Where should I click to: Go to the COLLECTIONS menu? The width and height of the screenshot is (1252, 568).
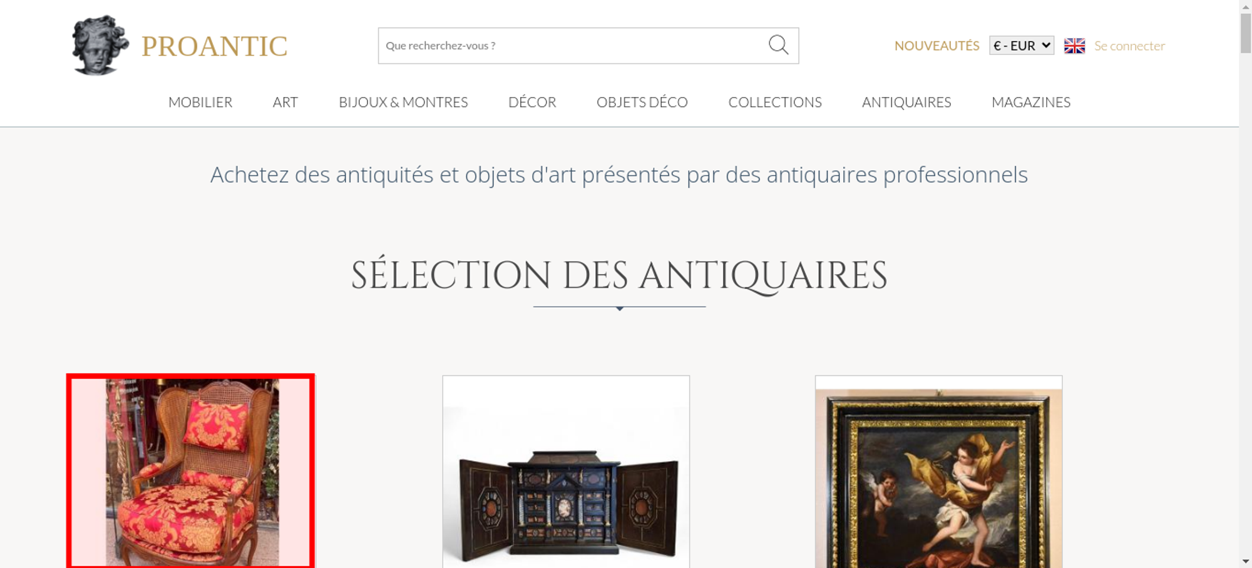click(775, 102)
